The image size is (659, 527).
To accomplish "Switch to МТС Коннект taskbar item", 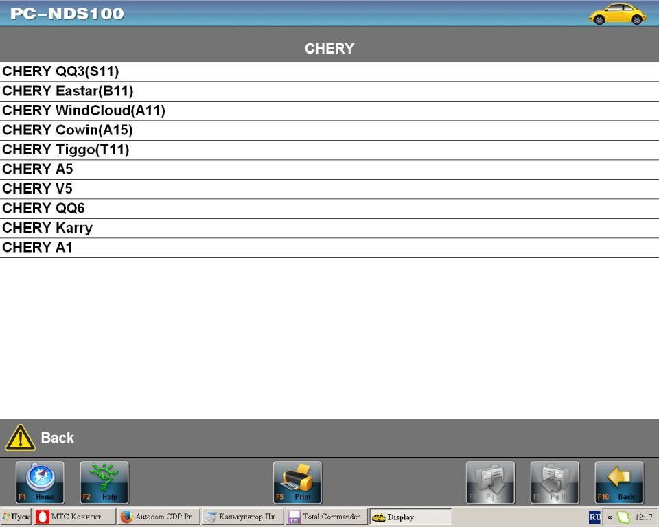I will pyautogui.click(x=76, y=517).
